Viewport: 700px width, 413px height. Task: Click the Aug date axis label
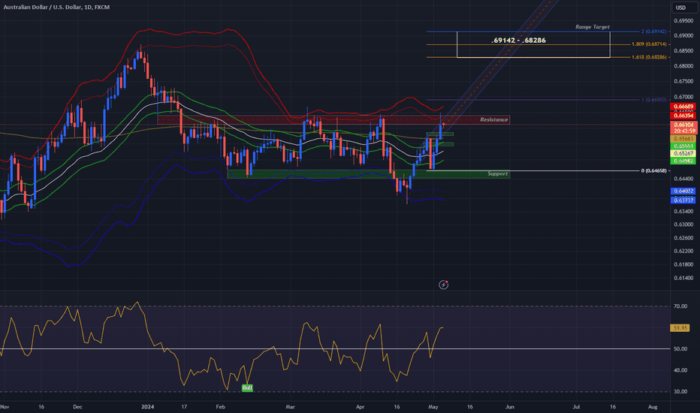click(x=653, y=407)
